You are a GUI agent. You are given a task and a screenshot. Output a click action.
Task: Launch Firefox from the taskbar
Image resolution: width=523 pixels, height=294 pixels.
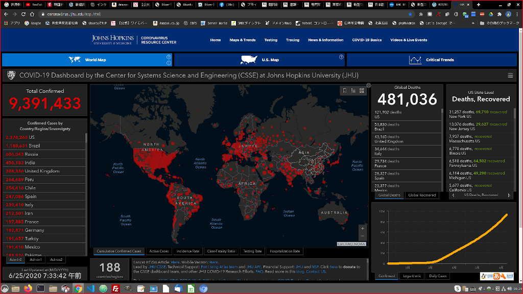pos(28,288)
